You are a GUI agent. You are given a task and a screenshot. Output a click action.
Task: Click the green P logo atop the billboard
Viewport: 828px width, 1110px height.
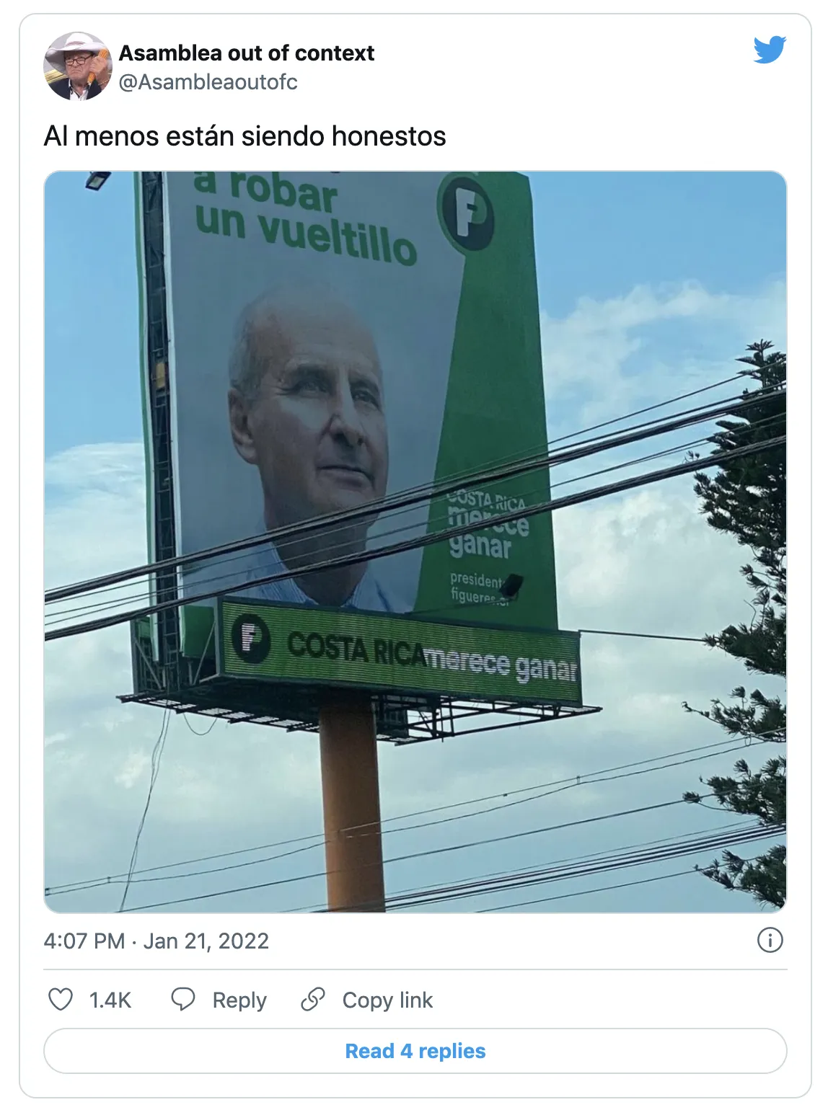click(x=466, y=212)
